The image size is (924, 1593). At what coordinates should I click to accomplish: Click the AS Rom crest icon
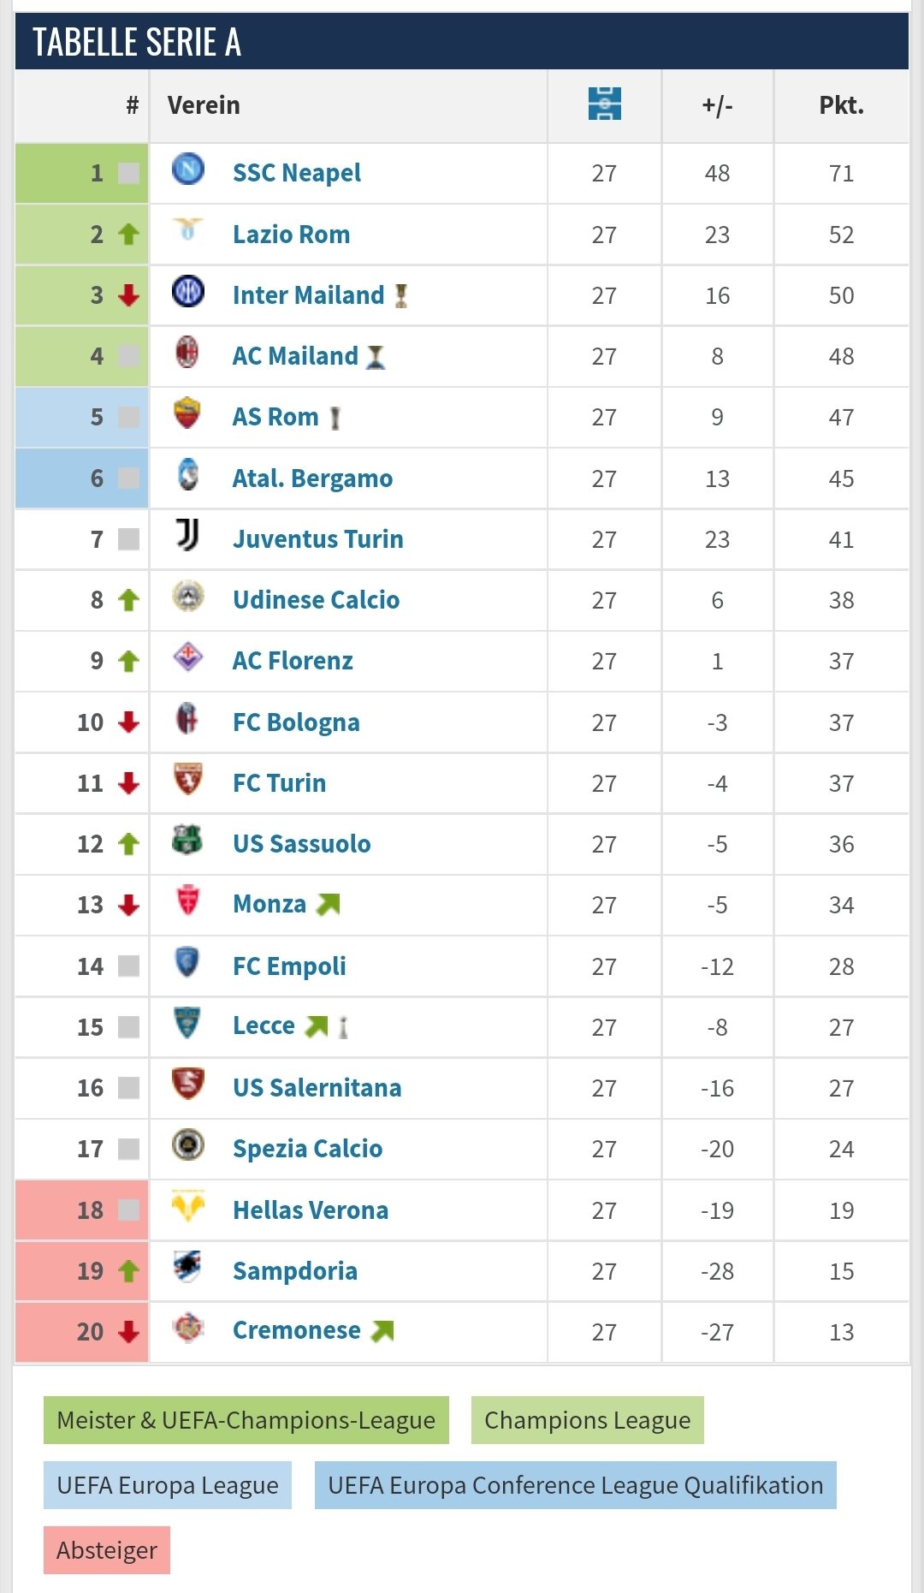(187, 413)
